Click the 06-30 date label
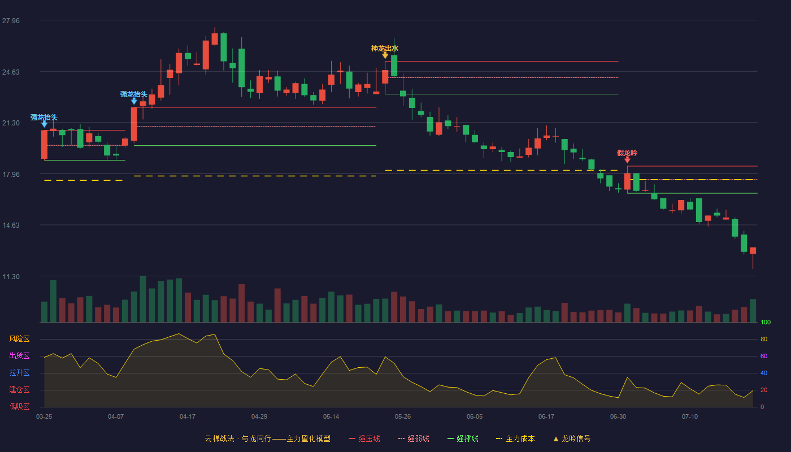Image resolution: width=791 pixels, height=452 pixels. (618, 416)
